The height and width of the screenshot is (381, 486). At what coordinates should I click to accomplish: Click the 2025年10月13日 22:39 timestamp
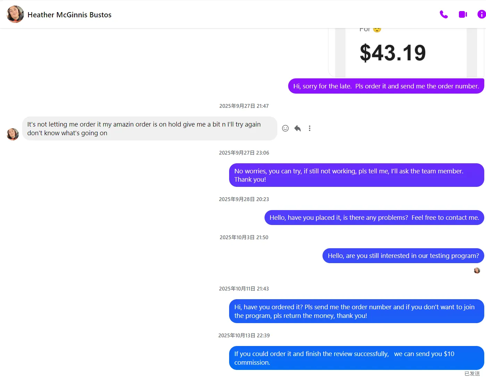pyautogui.click(x=244, y=336)
